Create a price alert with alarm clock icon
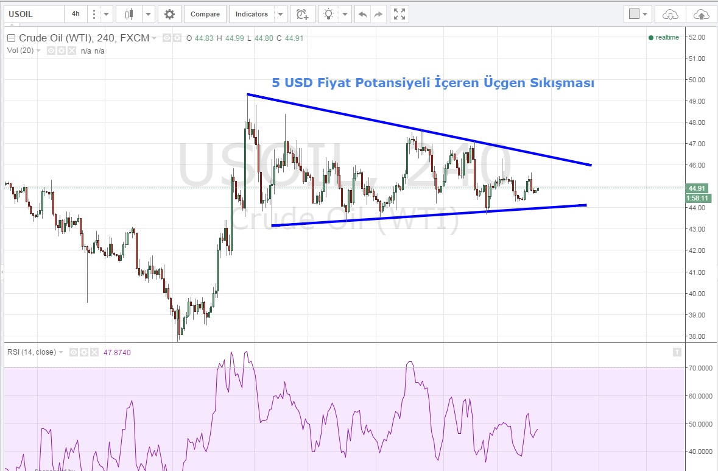 (x=301, y=14)
